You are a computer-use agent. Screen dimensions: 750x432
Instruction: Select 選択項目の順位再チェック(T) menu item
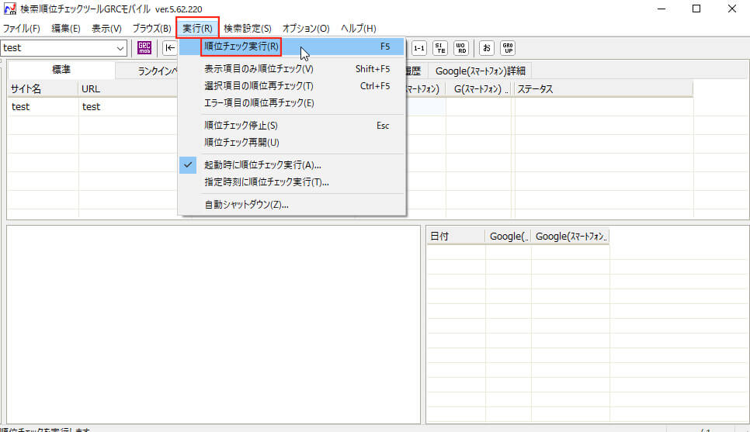292,86
